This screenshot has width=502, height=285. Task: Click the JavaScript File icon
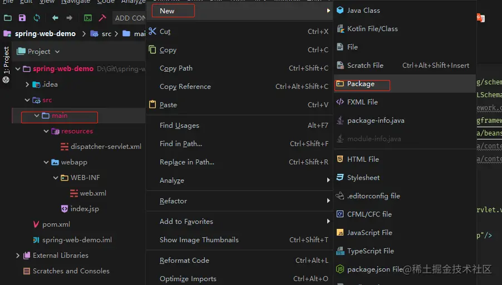coord(340,232)
